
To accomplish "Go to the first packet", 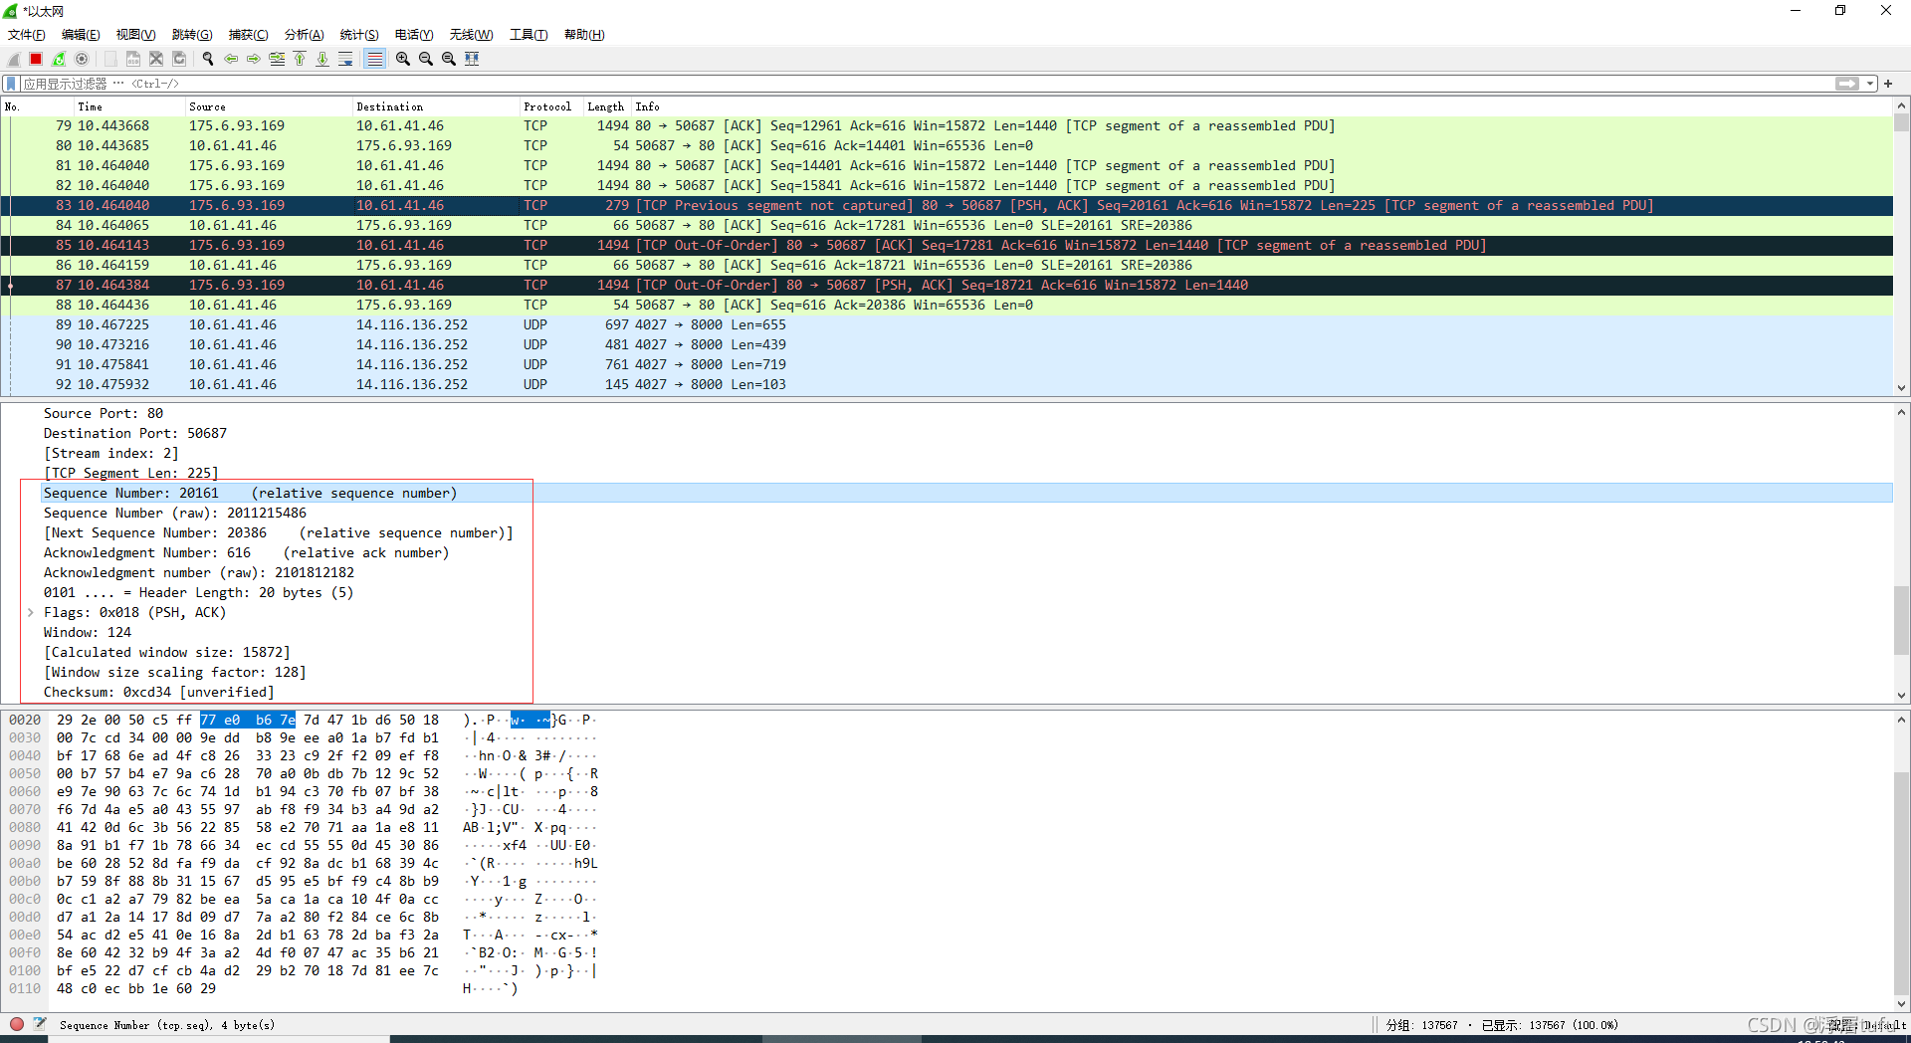I will tap(300, 59).
